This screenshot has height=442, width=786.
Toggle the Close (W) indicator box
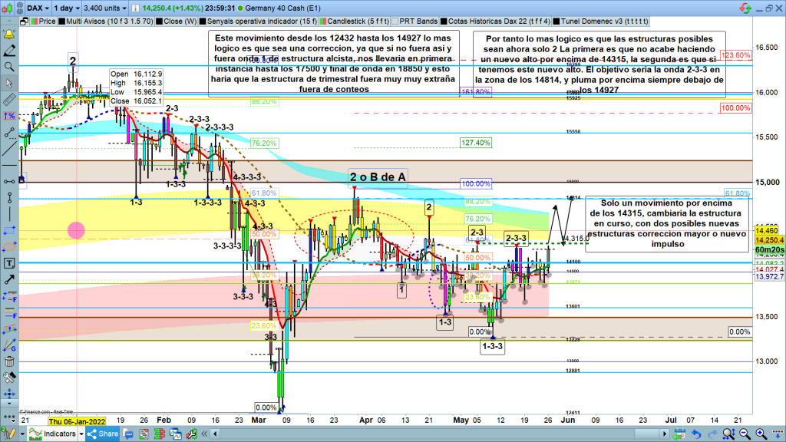pos(157,21)
